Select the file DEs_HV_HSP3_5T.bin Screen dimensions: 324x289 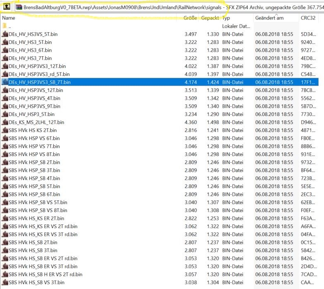160,114
